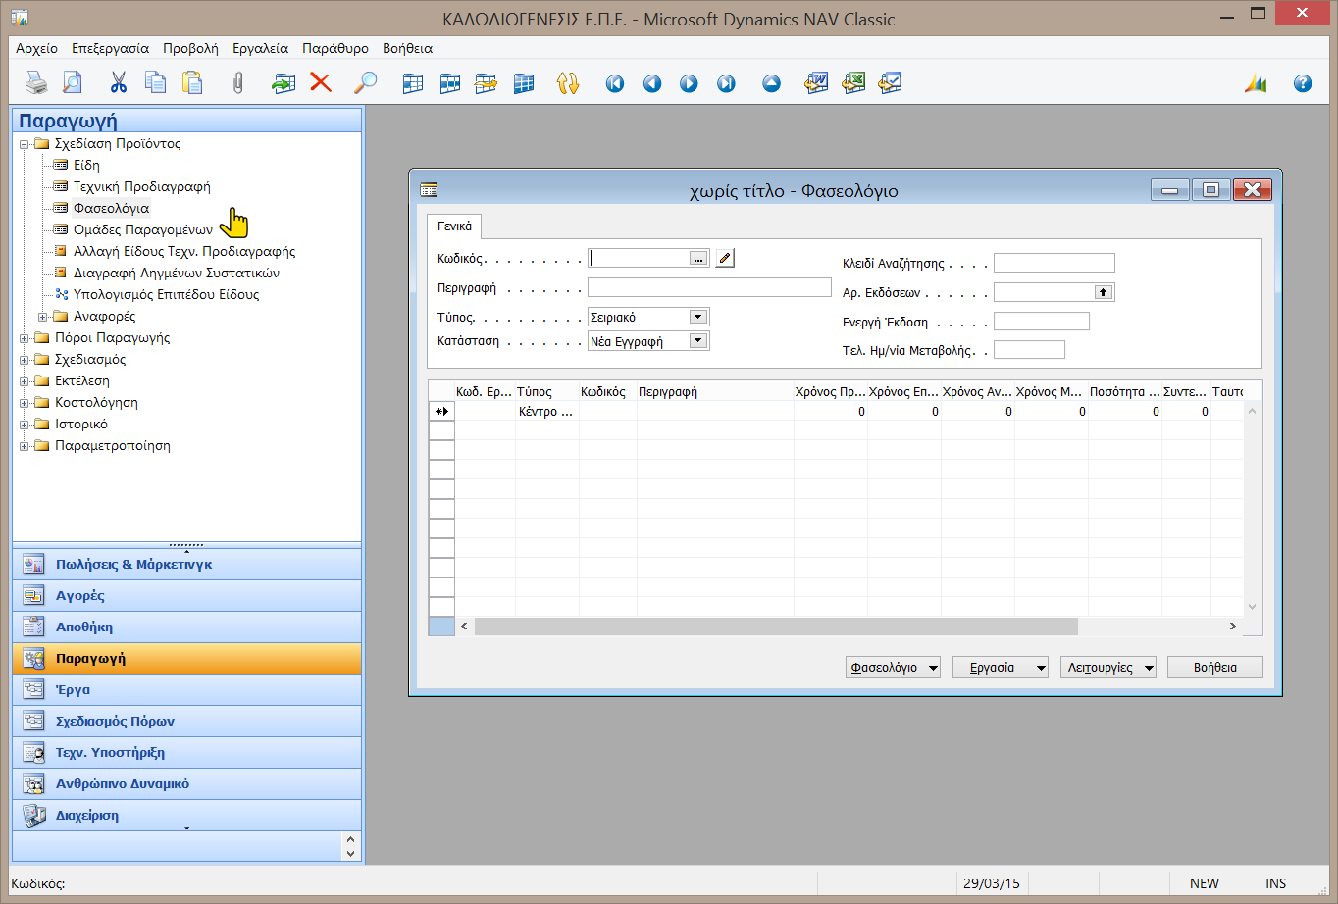This screenshot has width=1338, height=904.
Task: Click the Table Filter toolbar icon
Action: pos(449,83)
